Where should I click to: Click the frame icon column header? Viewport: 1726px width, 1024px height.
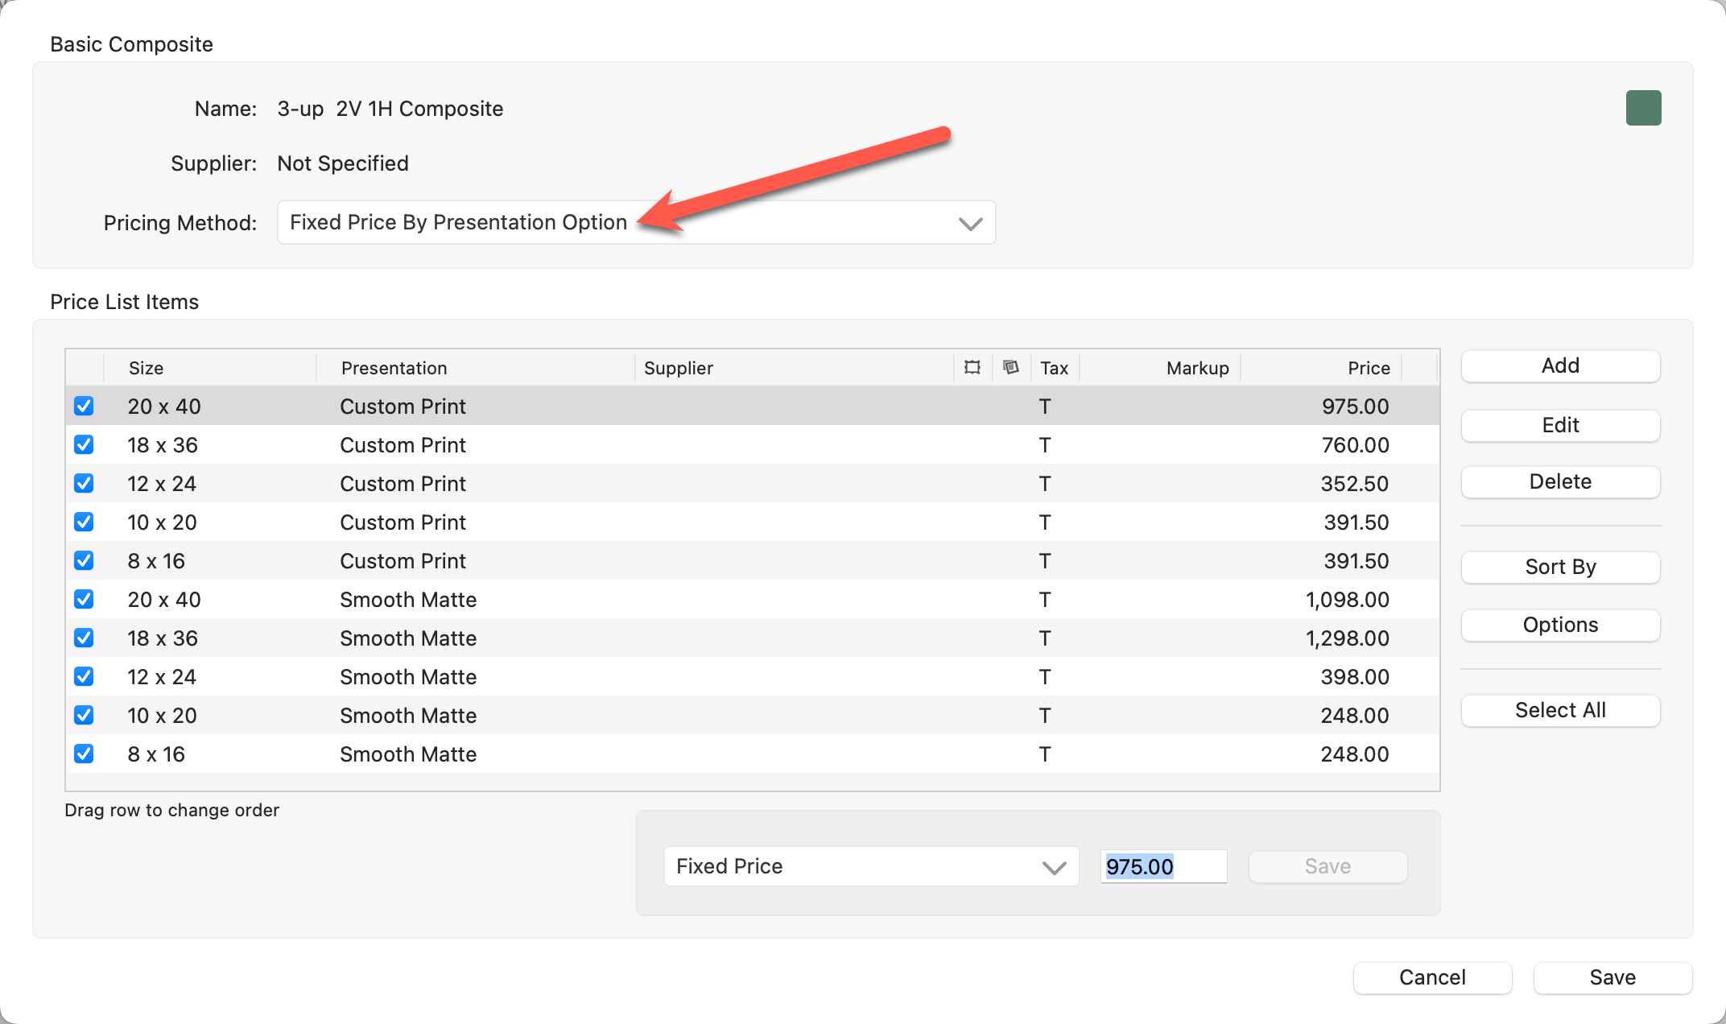tap(972, 368)
